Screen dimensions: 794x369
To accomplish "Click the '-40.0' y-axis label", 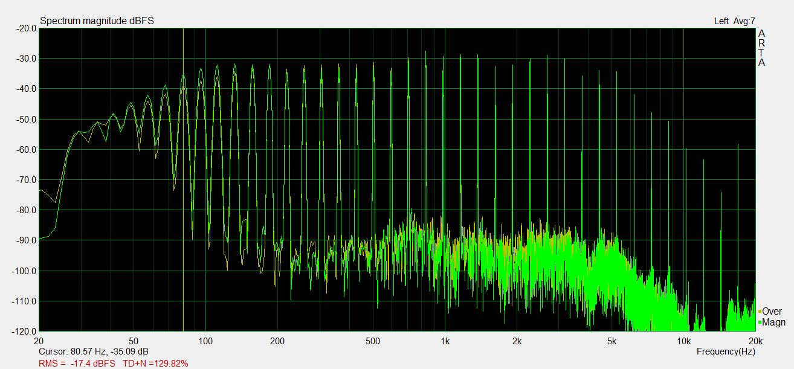I will pos(25,89).
